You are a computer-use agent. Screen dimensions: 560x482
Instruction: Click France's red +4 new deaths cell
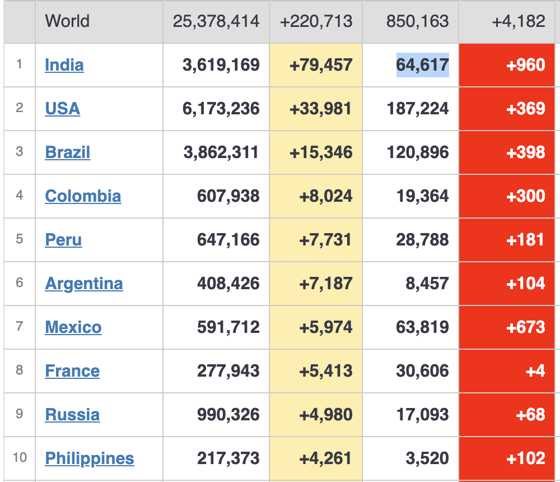click(535, 371)
